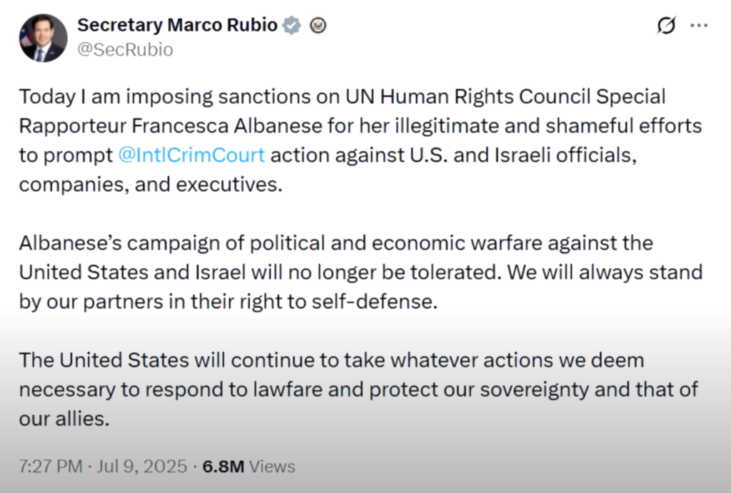Image resolution: width=731 pixels, height=493 pixels.
Task: Click the name Secretary Marco Rubio
Action: 177,25
